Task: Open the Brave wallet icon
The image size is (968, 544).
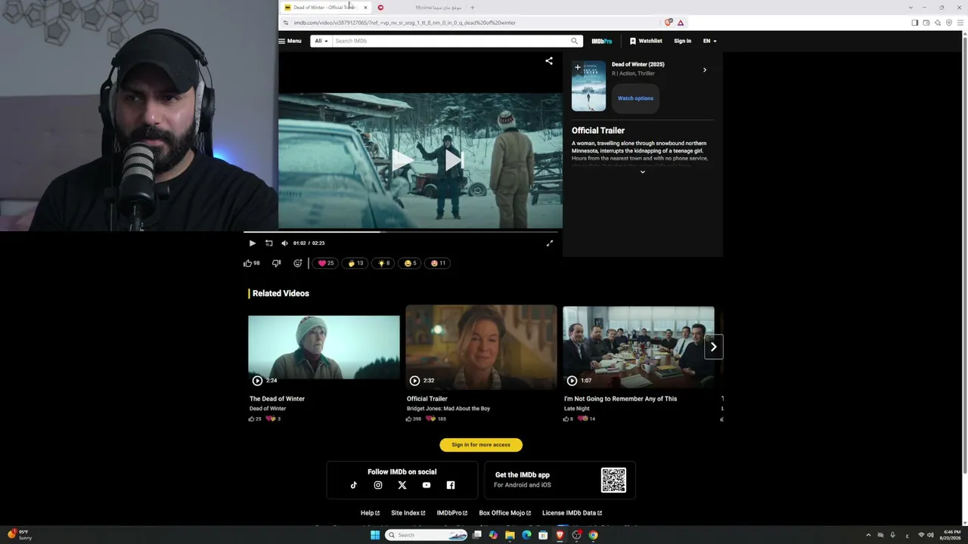Action: pos(926,23)
